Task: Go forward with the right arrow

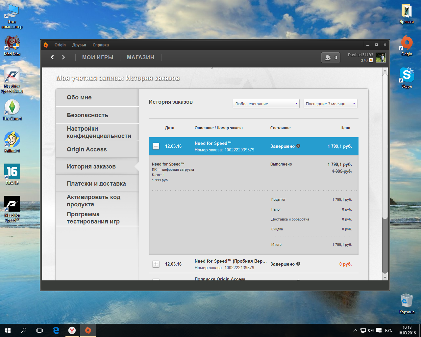Action: [63, 57]
